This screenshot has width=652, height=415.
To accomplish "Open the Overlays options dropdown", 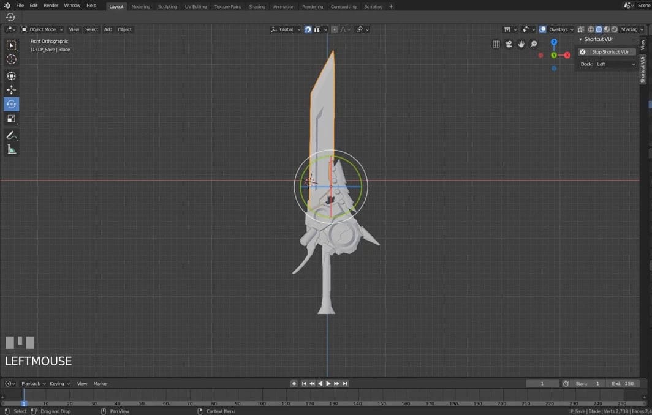I will point(561,29).
